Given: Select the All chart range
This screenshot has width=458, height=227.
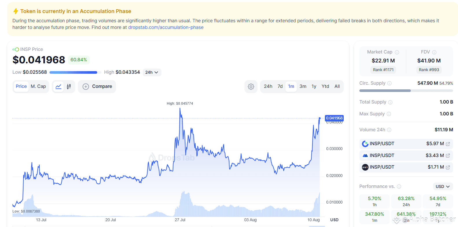Looking at the screenshot, I should [x=337, y=86].
